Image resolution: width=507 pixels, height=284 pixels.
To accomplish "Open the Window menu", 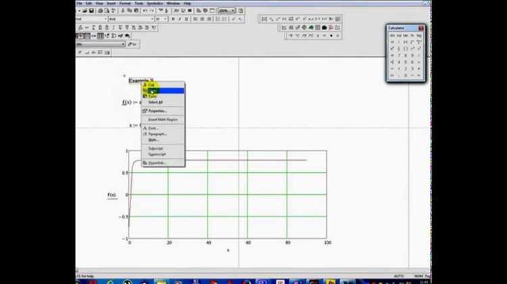I will point(173,3).
